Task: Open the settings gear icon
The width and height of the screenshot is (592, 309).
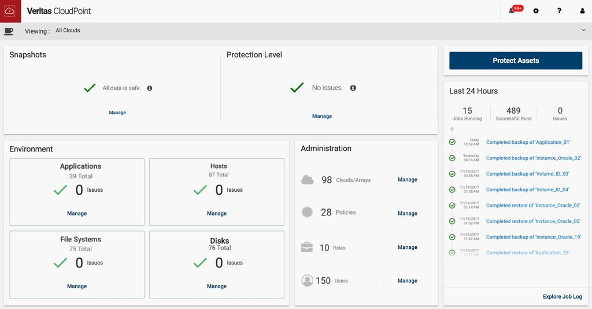Action: coord(536,11)
